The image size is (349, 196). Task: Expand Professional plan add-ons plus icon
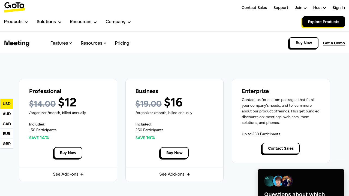[82, 174]
